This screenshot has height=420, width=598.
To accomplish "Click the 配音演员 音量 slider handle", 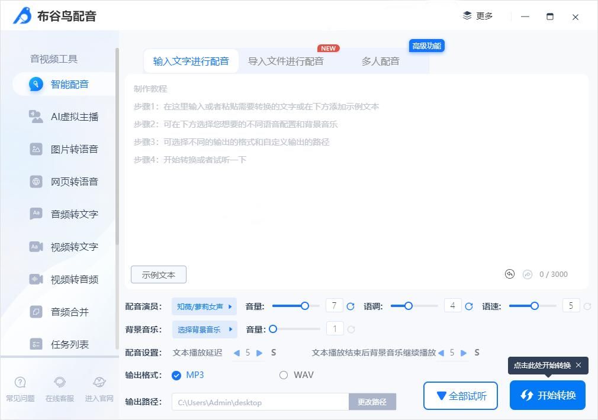I will pyautogui.click(x=305, y=306).
